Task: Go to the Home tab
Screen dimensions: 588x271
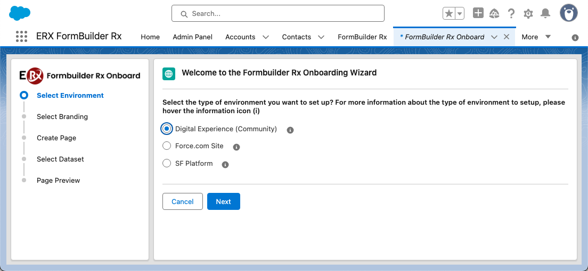Action: point(150,37)
